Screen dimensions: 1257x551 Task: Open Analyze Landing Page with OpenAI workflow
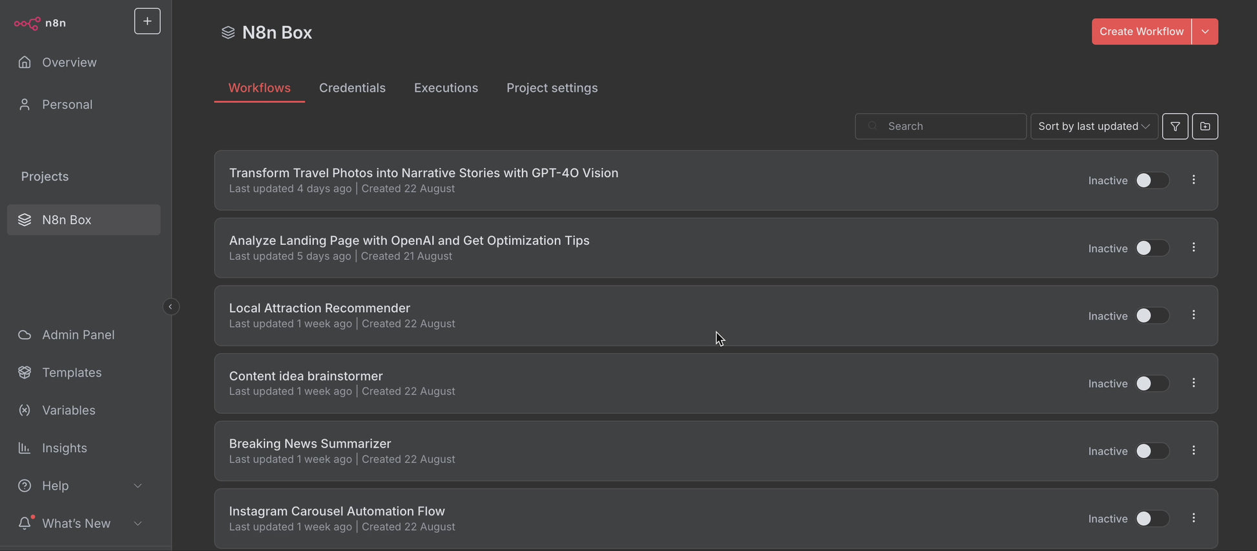coord(409,240)
